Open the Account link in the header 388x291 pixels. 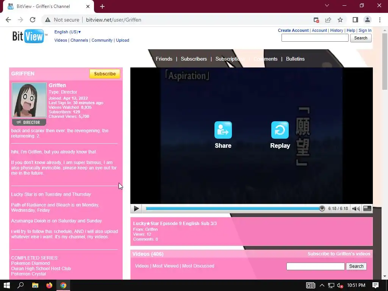(x=319, y=30)
